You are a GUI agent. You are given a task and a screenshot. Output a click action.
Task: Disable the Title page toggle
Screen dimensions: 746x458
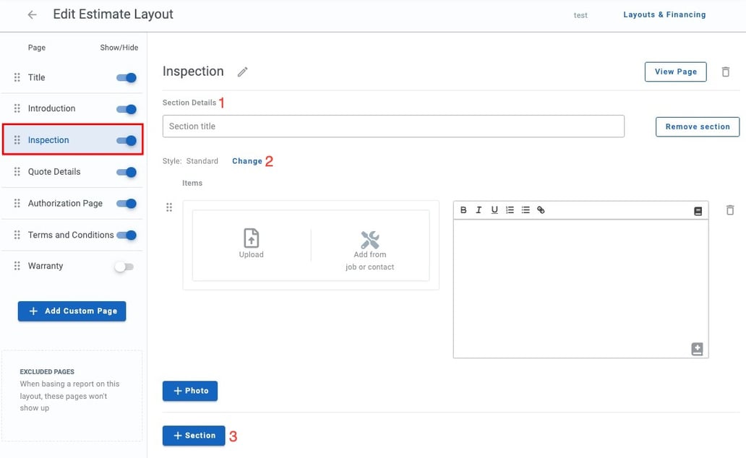click(125, 77)
